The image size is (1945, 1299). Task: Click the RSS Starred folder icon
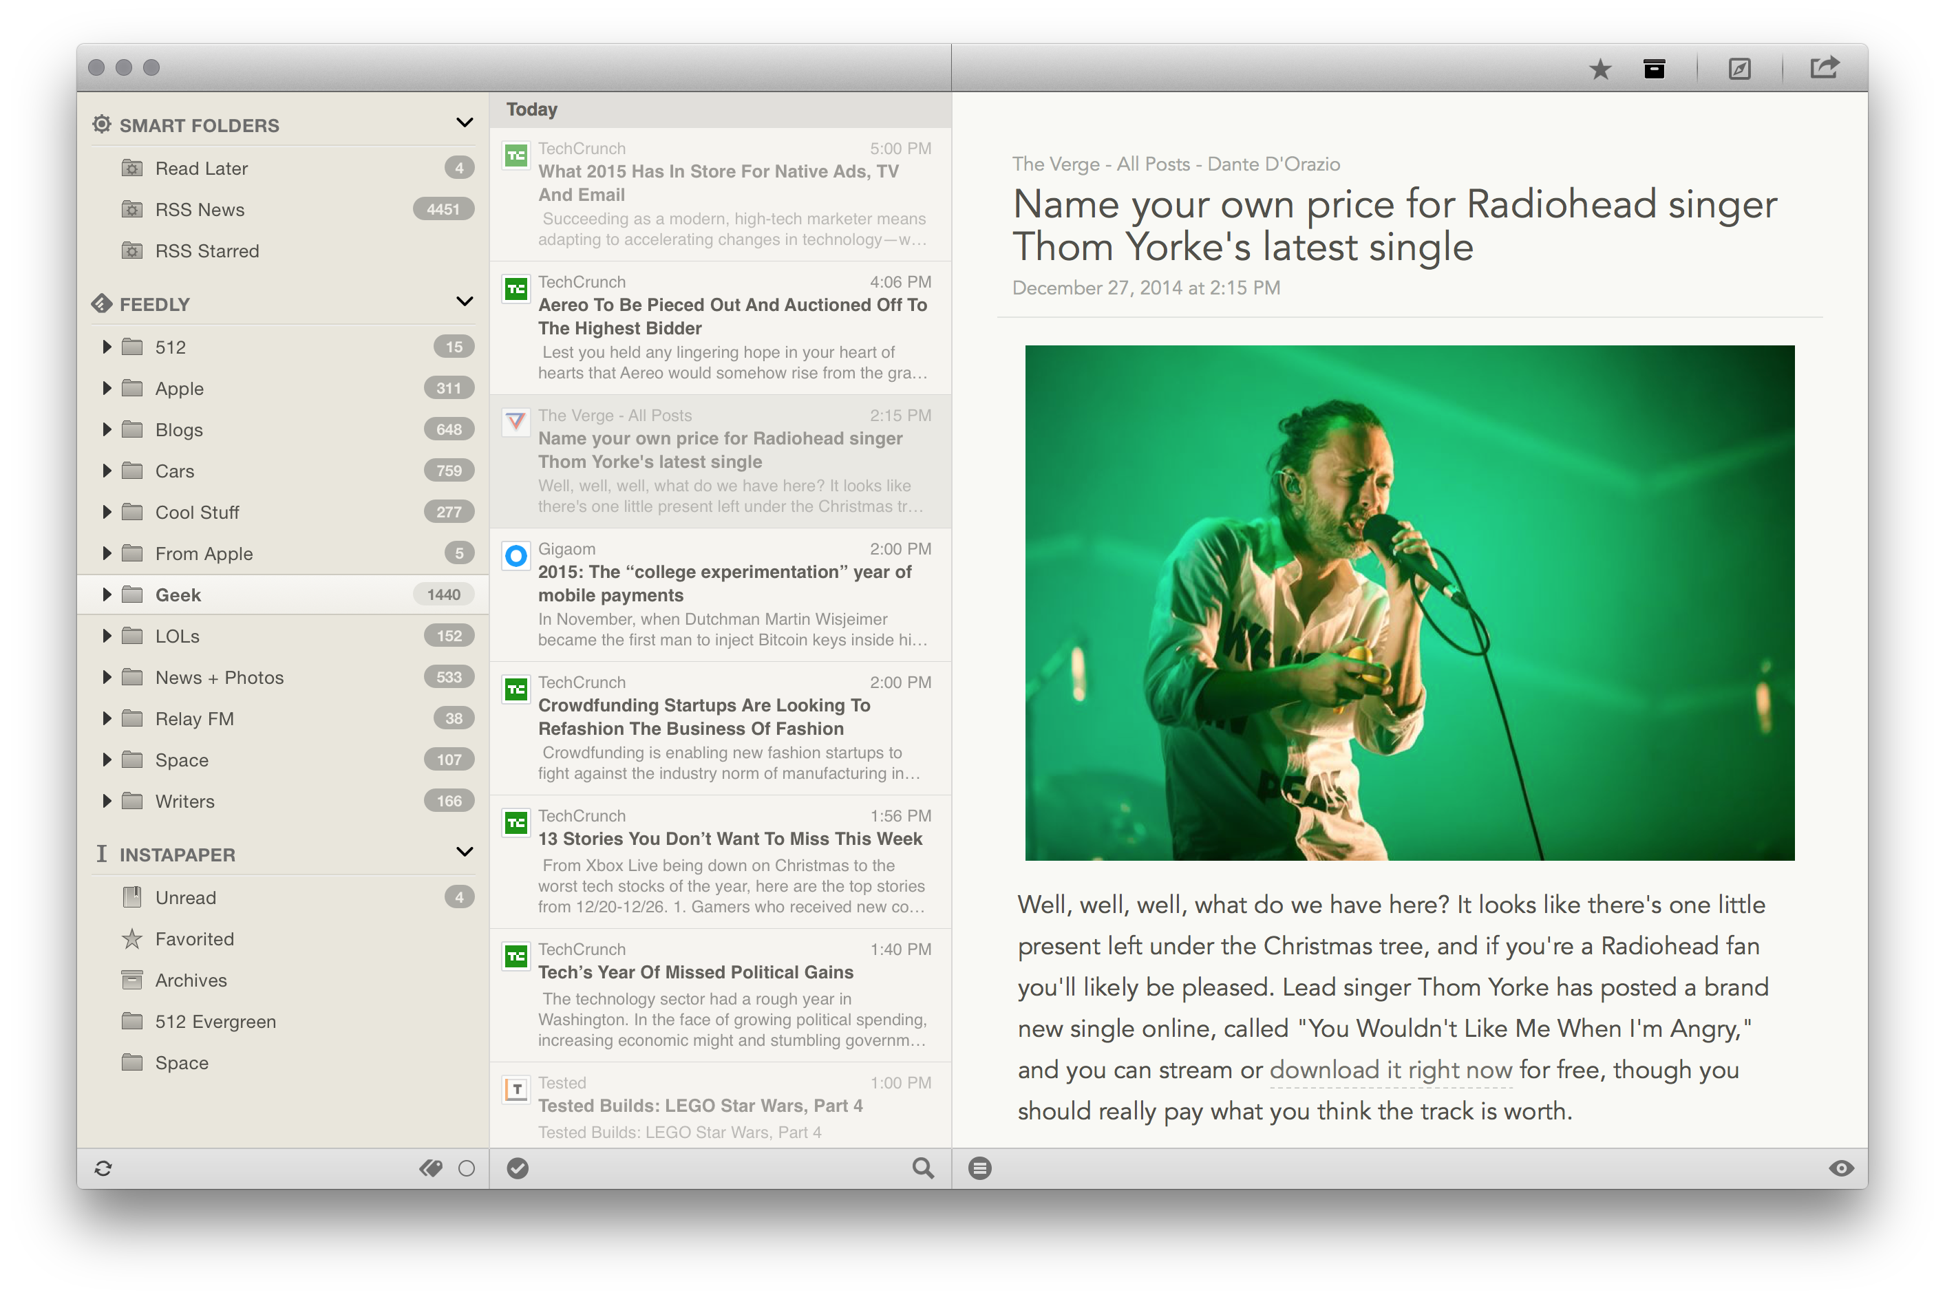(x=131, y=250)
